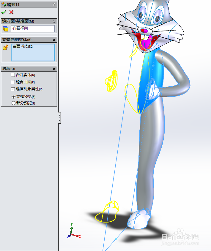Cancel mirror with red X
This screenshot has height=251, width=211.
point(11,12)
